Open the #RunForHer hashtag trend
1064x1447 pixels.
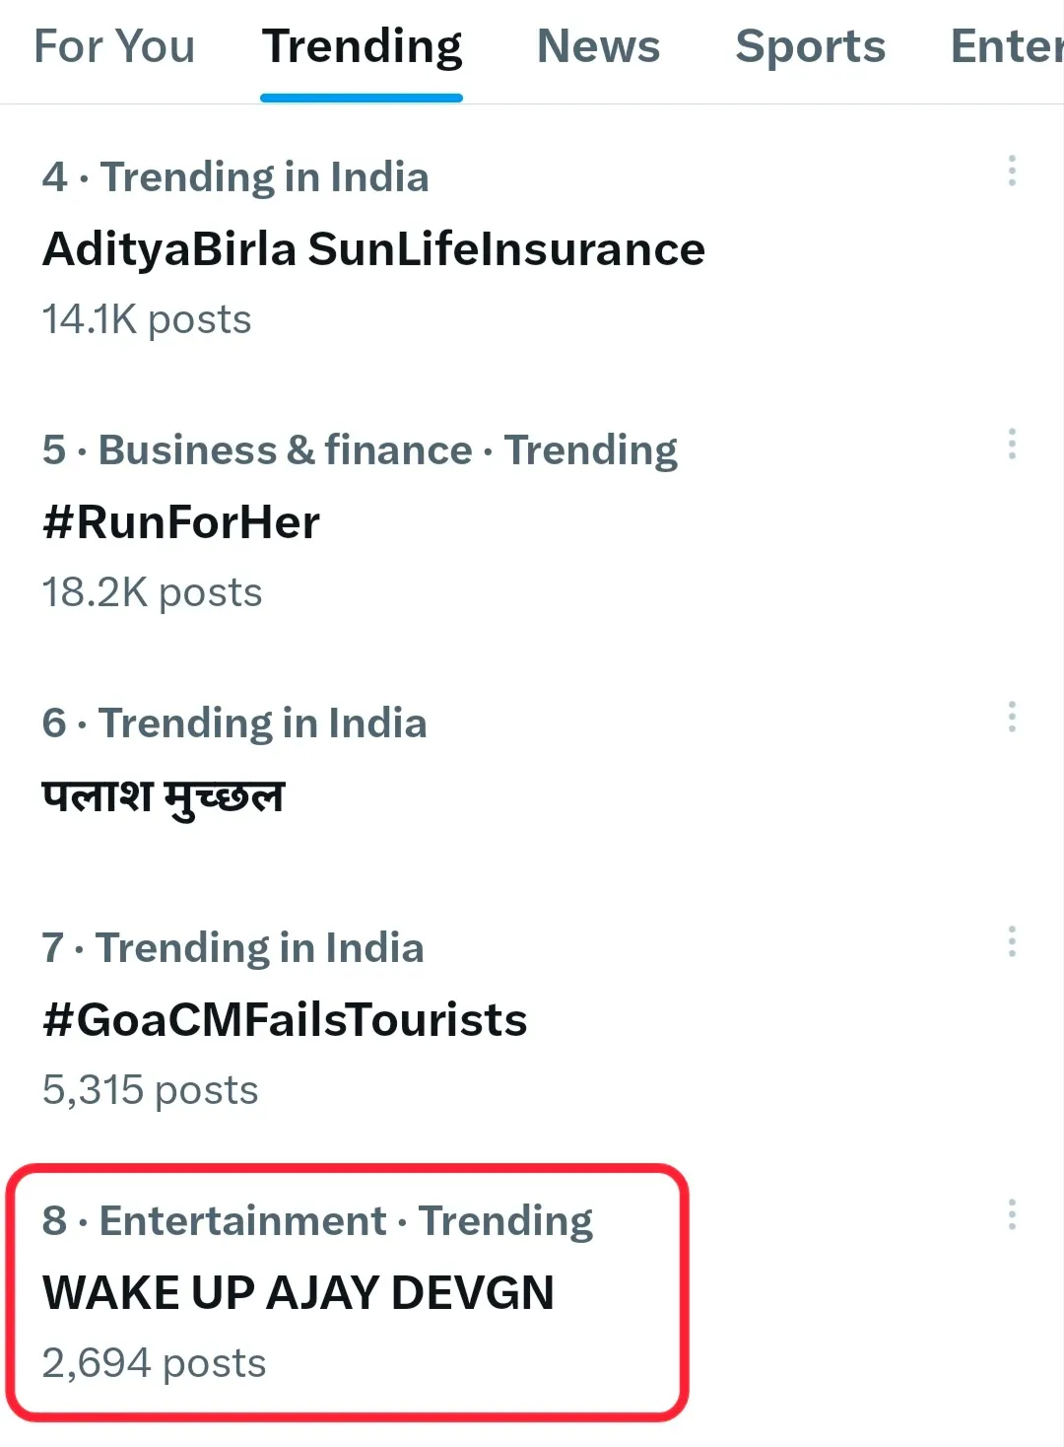tap(181, 522)
